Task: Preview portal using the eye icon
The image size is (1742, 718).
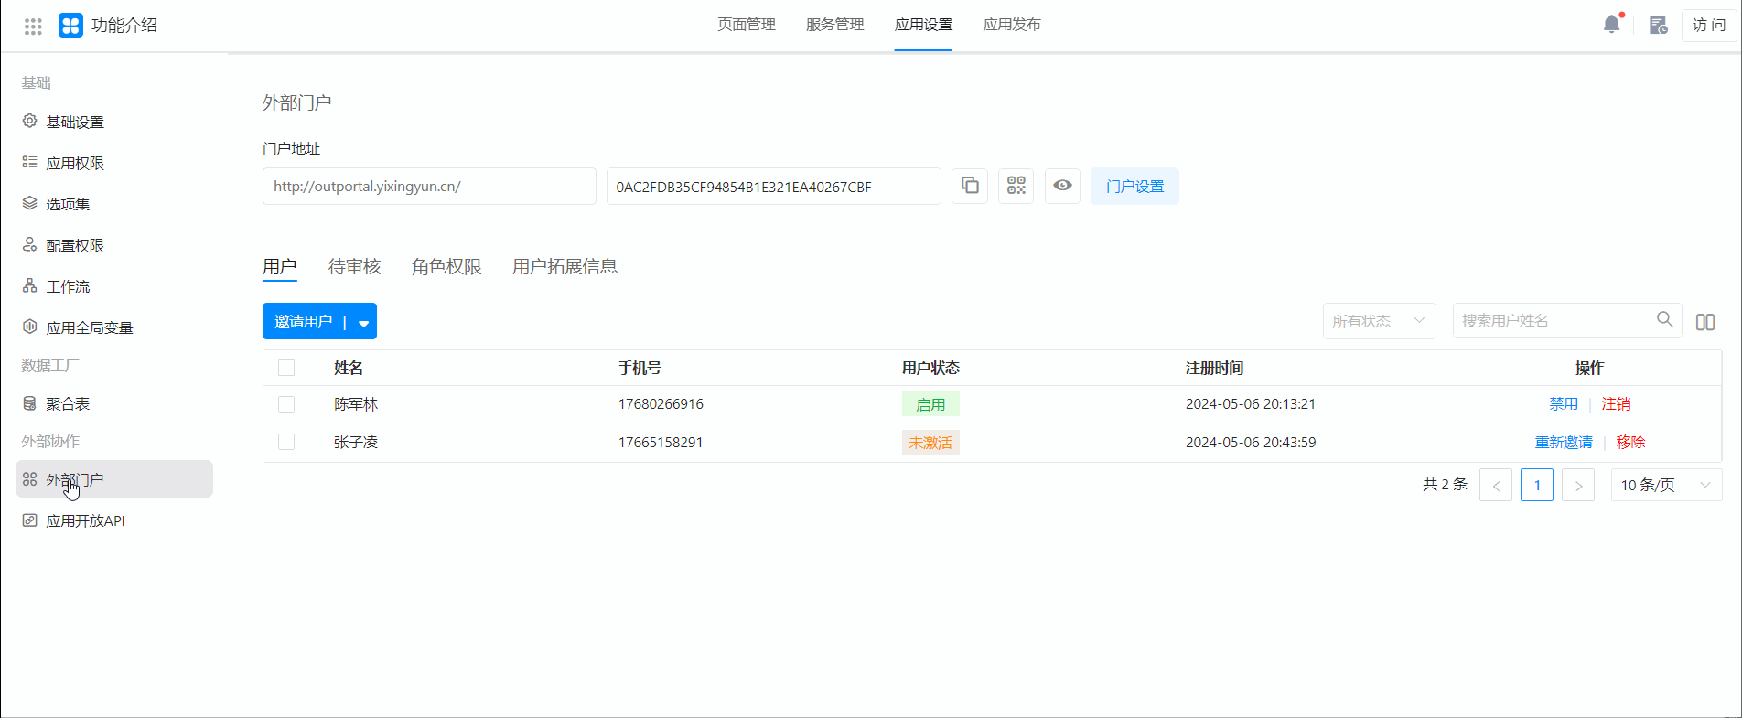Action: tap(1062, 186)
